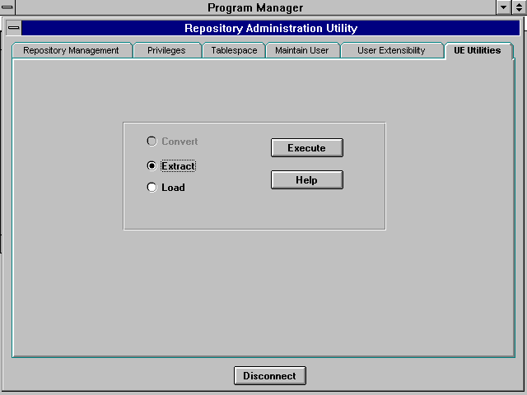Disconnect from the repository
This screenshot has width=527, height=395.
point(269,376)
